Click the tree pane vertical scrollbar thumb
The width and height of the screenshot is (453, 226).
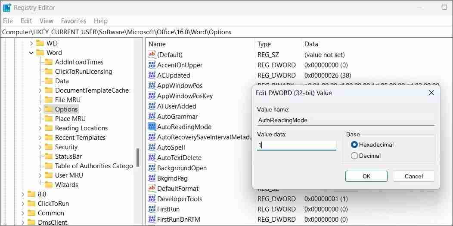click(x=138, y=157)
